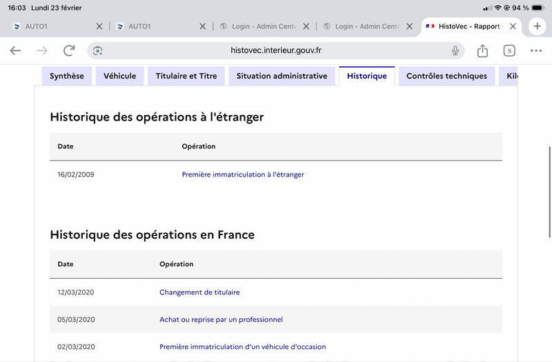
Task: Click 'Première immatriculation à l'étranger' link
Action: pyautogui.click(x=243, y=174)
